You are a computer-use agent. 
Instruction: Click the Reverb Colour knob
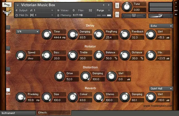73,97
